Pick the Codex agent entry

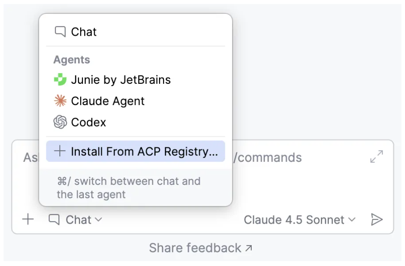click(89, 122)
